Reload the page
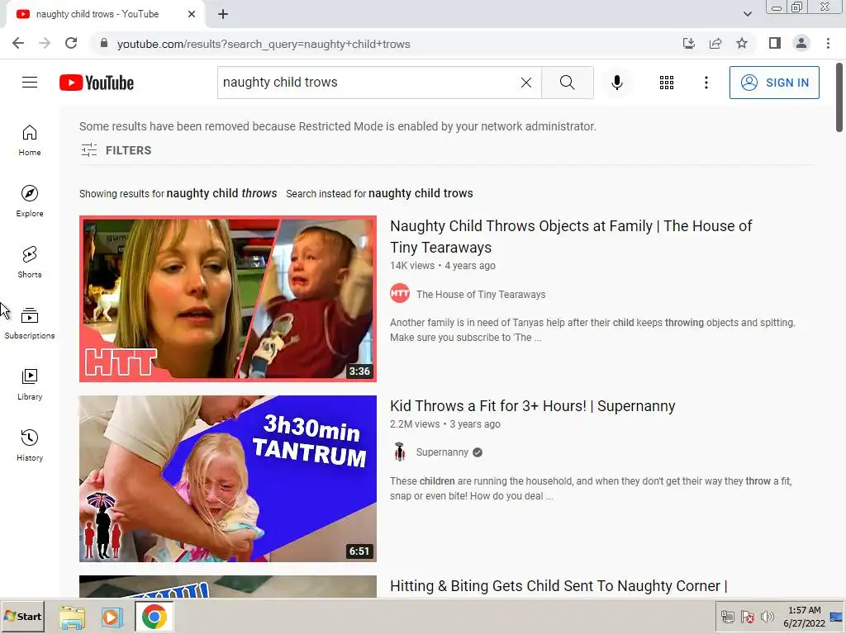 pyautogui.click(x=71, y=44)
